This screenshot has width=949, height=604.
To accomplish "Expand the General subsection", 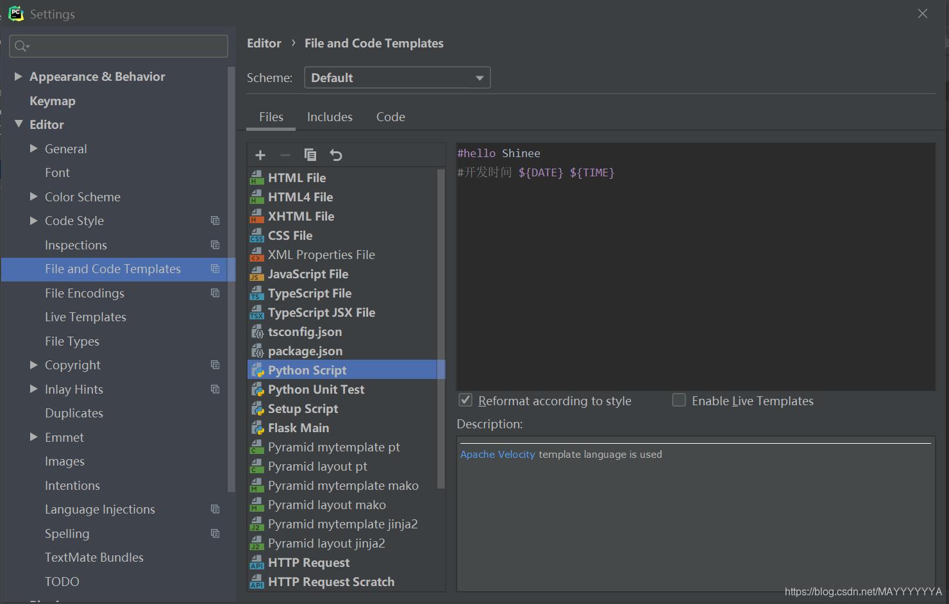I will click(34, 148).
